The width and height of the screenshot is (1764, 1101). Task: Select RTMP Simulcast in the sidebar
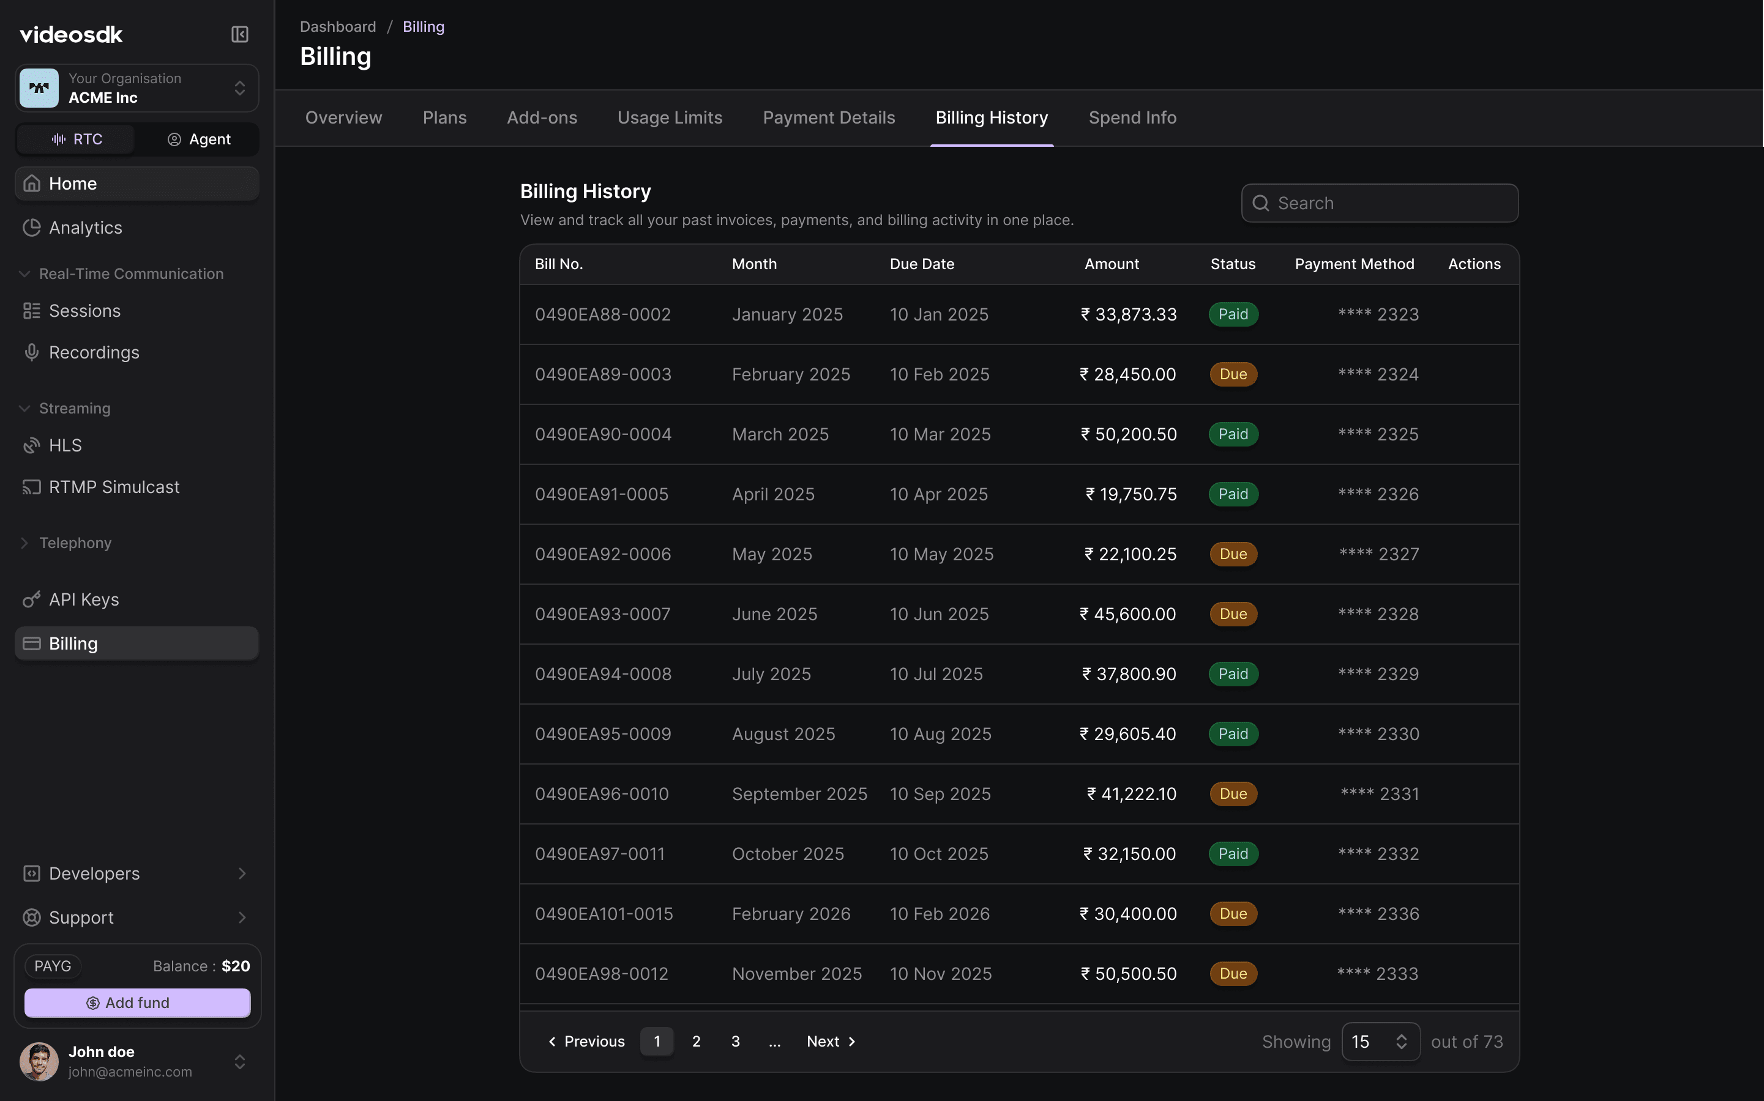coord(114,486)
